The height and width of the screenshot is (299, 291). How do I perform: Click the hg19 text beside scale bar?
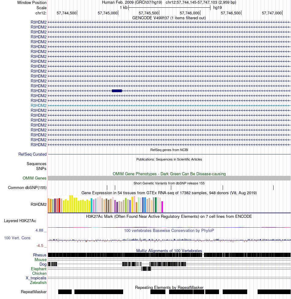pos(217,8)
